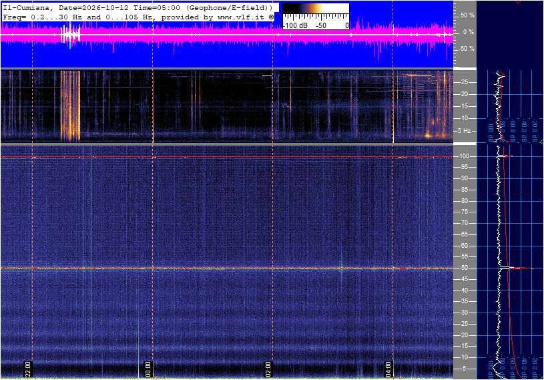The width and height of the screenshot is (544, 380).
Task: Click the I1-Cumiana station title text
Action: [28, 7]
